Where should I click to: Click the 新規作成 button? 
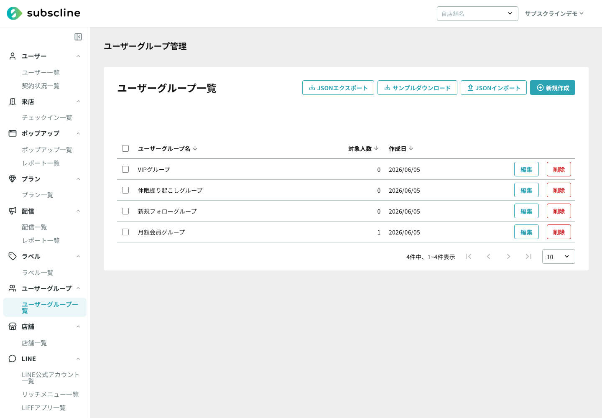point(553,88)
